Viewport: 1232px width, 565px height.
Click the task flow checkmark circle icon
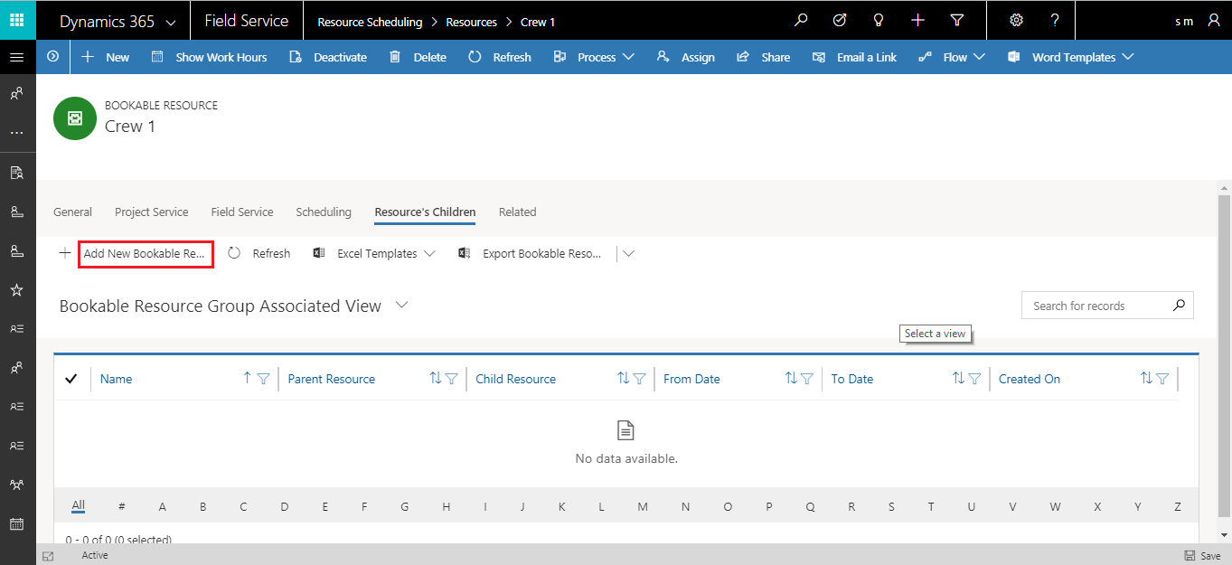point(839,21)
